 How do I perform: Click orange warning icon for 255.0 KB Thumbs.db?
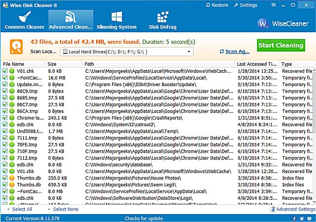click(x=12, y=178)
